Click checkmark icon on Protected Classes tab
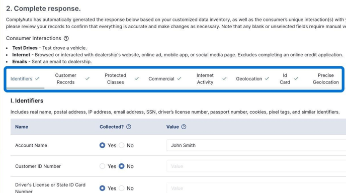Viewport: 346px width, 193px height. point(137,78)
